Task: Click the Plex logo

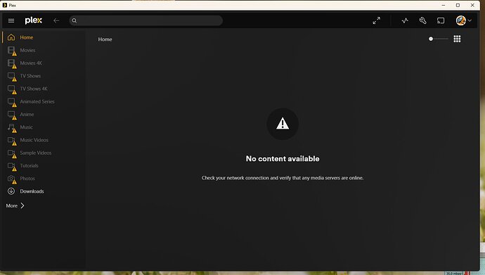Action: (x=34, y=20)
